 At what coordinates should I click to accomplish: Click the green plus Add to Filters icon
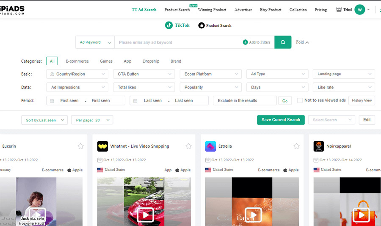(x=246, y=42)
